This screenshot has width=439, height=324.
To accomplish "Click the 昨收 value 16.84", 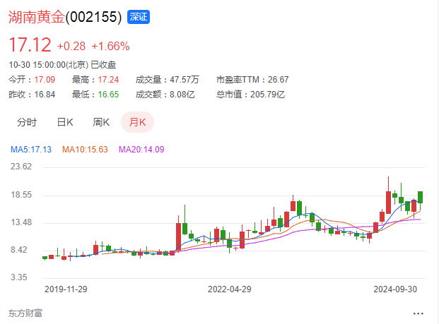I will point(45,95).
